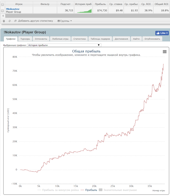Screen dimensions: 170x196
Task: Click the Общая прибыль chart title
Action: click(x=86, y=51)
